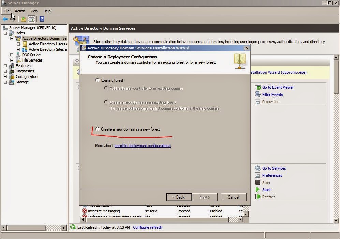Click Show/Hide console tree toolbar icon
This screenshot has height=239, width=340.
coord(32,19)
